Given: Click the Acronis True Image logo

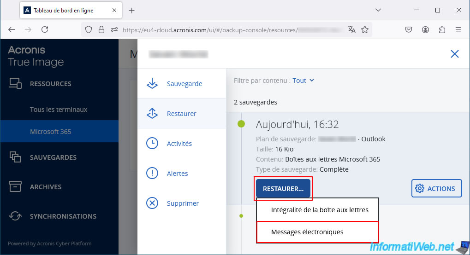Looking at the screenshot, I should click(36, 56).
